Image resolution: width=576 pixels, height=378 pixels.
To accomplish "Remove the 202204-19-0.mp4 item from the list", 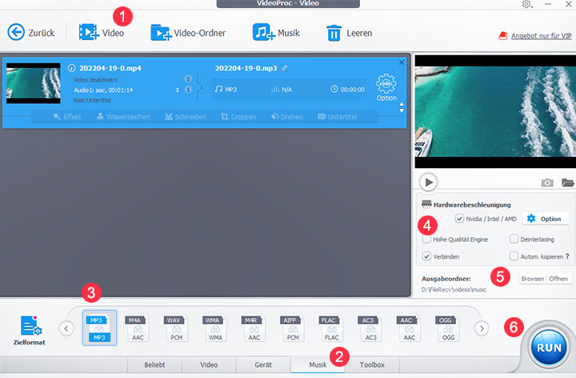I will [402, 62].
